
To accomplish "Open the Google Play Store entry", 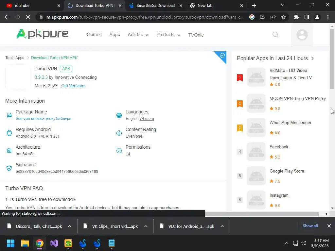I will point(287,171).
